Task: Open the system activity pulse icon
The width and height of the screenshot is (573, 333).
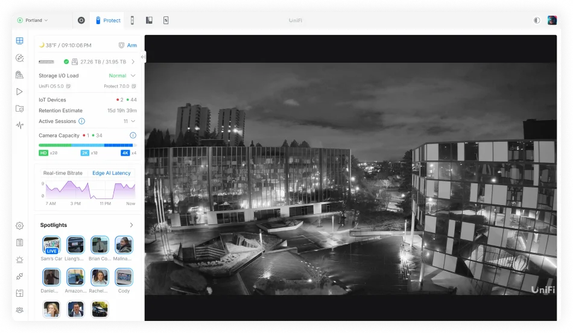Action: coord(20,125)
